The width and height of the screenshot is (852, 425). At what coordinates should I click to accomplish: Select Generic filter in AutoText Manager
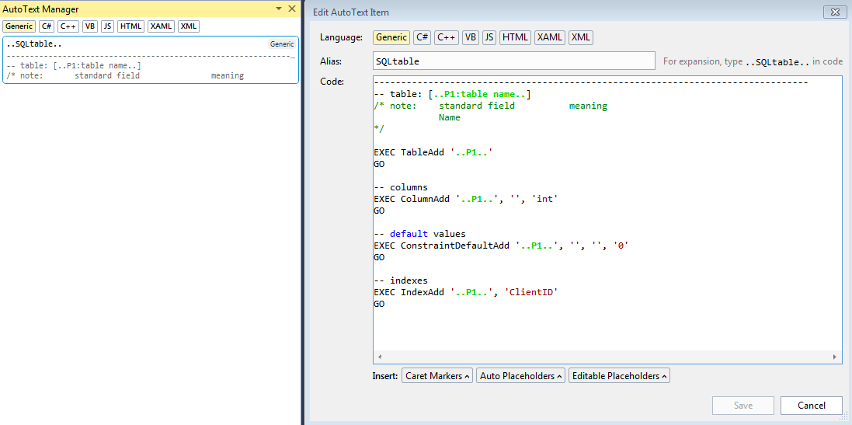point(19,26)
